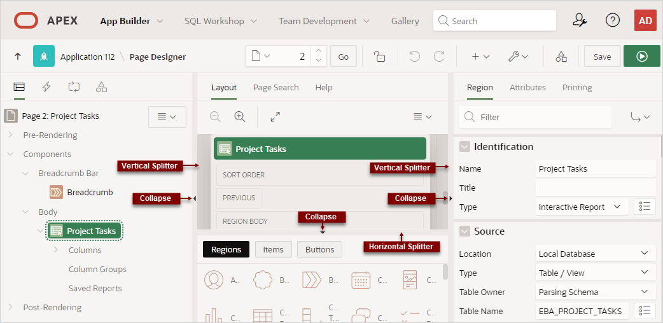The width and height of the screenshot is (663, 323).
Task: Collapse the Components tree node
Action: (x=11, y=155)
